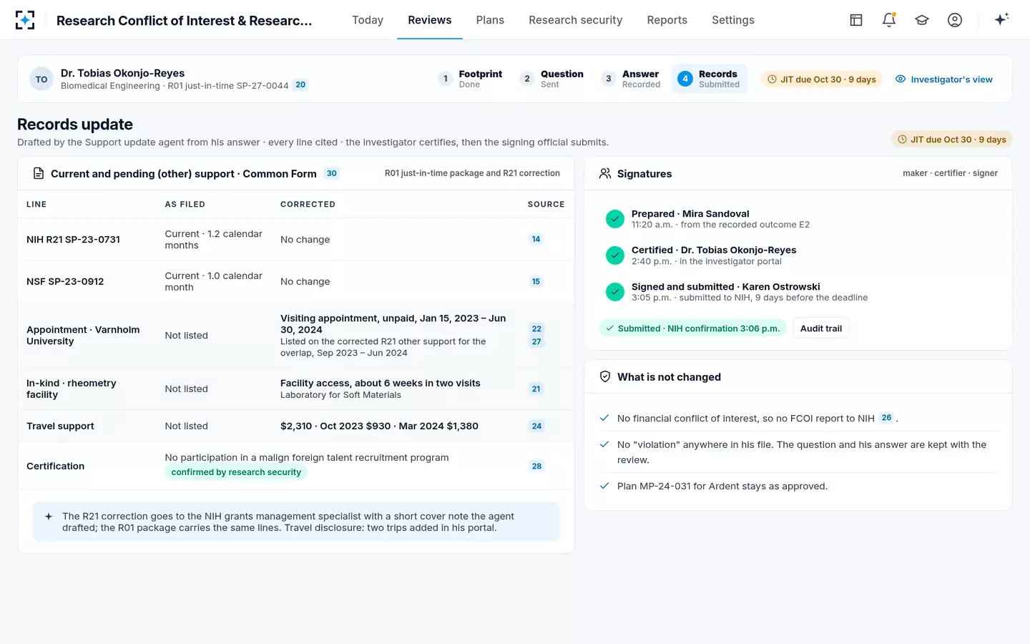Open the Investigator's view link

pos(944,79)
